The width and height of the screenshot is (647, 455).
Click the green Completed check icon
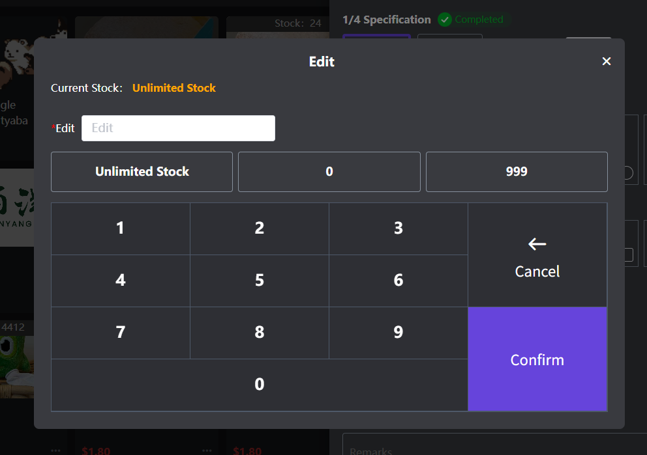445,20
